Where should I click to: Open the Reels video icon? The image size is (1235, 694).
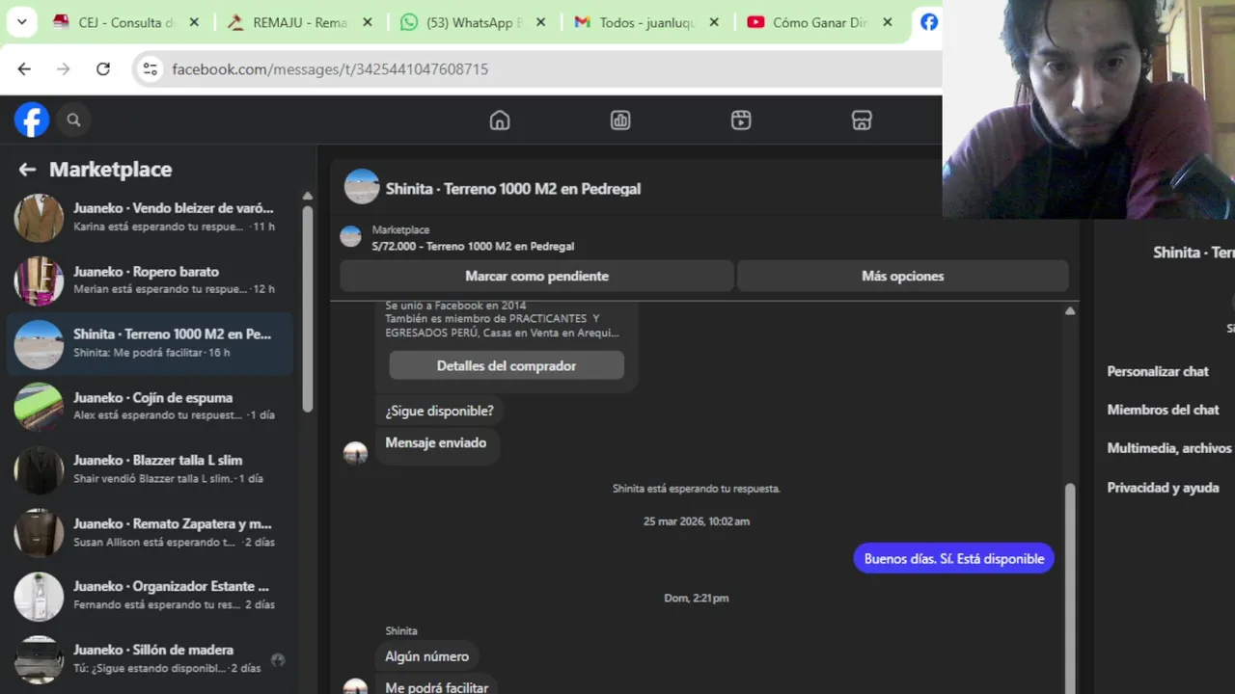(741, 120)
